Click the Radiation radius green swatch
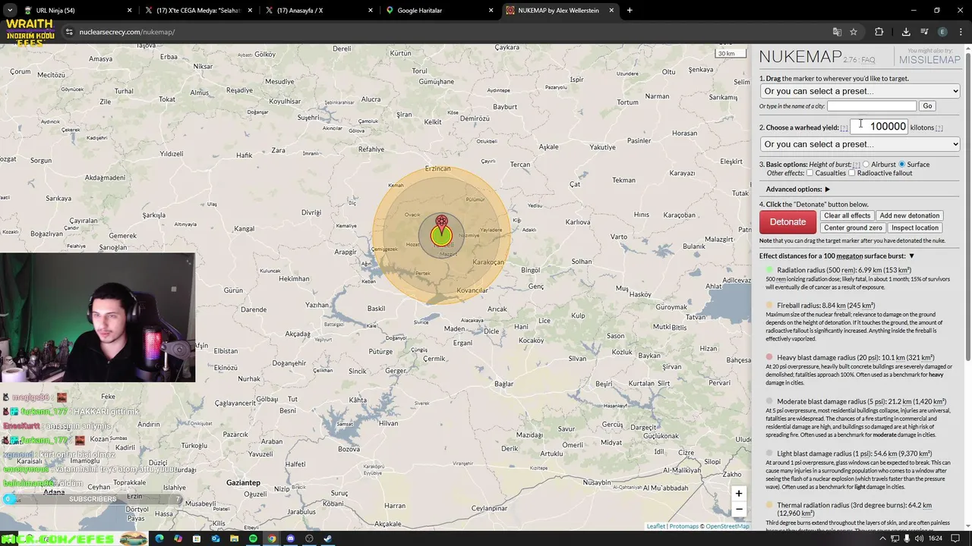Screen dimensions: 972x546 pos(769,270)
